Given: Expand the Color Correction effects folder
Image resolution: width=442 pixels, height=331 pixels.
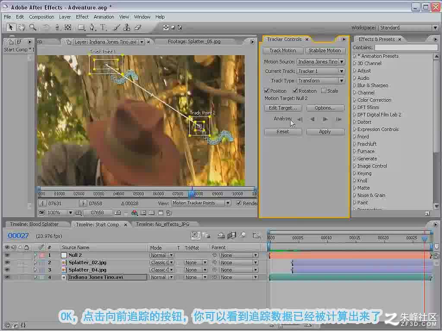Looking at the screenshot, I should pos(355,100).
